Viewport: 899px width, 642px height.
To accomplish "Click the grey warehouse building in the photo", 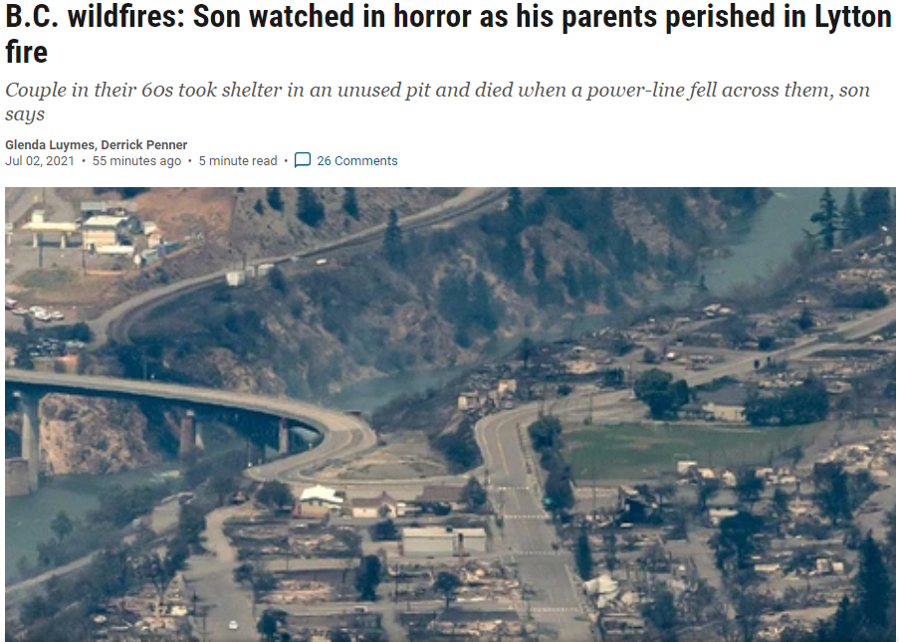I will 443,540.
